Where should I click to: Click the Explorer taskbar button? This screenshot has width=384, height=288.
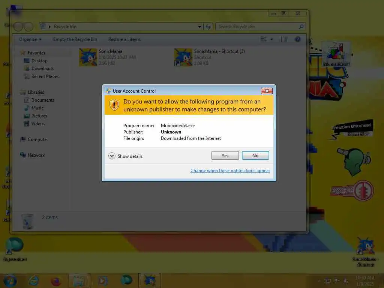79,280
